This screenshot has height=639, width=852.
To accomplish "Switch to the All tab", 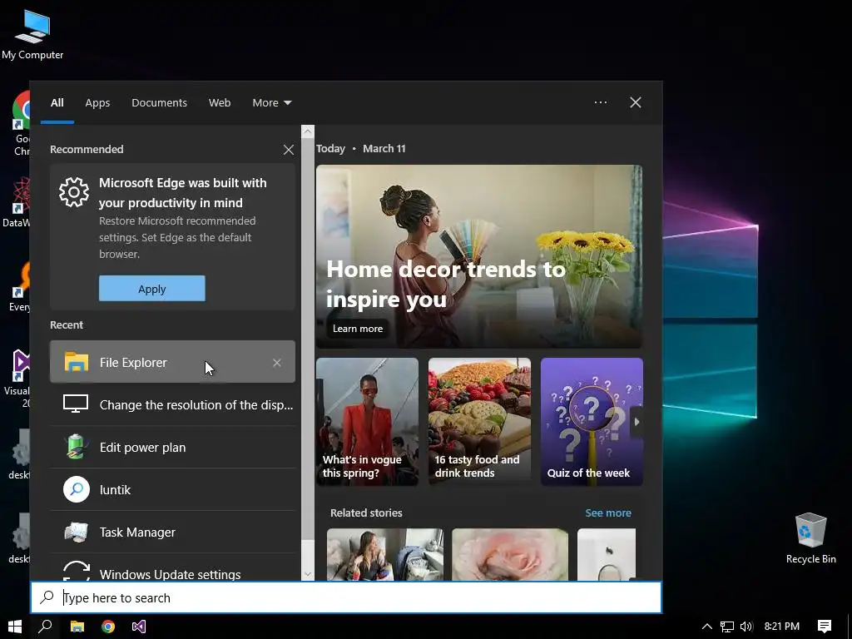I will click(x=57, y=102).
